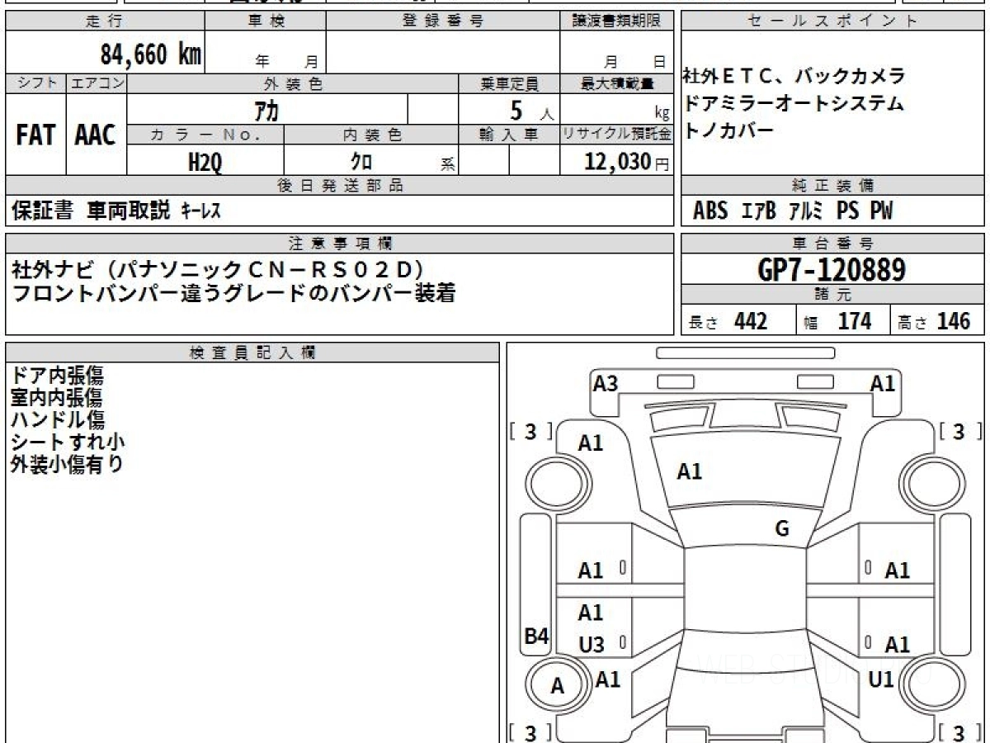Viewport: 990px width, 743px height.
Task: Click the 車検 column header
Action: [265, 21]
